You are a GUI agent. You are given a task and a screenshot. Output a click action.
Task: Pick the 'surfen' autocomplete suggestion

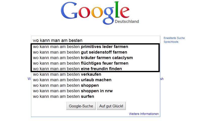pyautogui.click(x=63, y=97)
